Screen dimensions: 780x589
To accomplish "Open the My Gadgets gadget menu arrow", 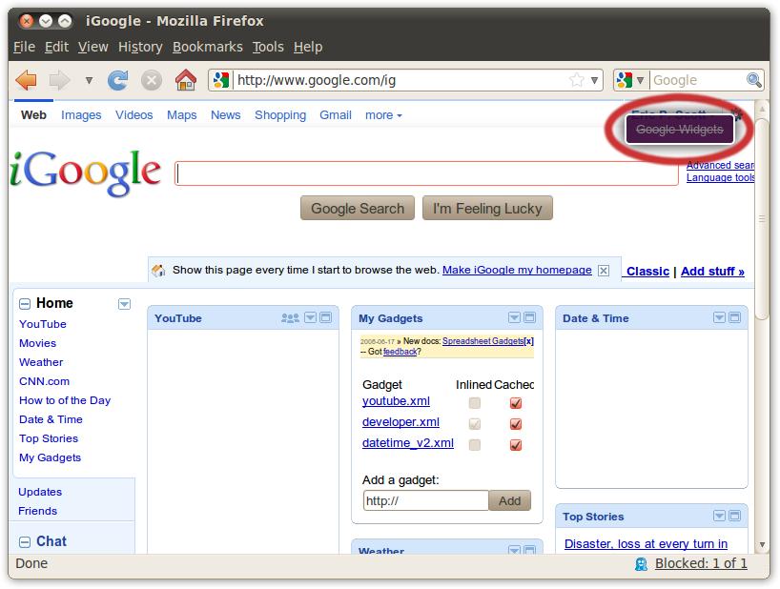I will pos(514,317).
